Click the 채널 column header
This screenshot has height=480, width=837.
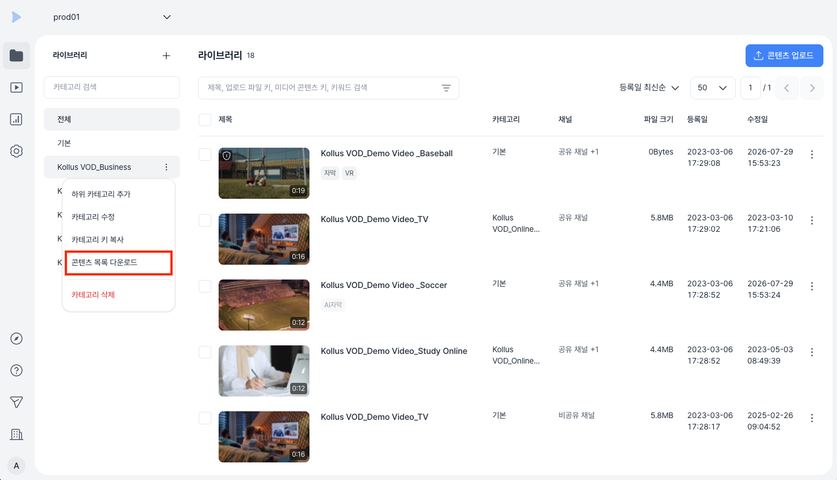(565, 119)
